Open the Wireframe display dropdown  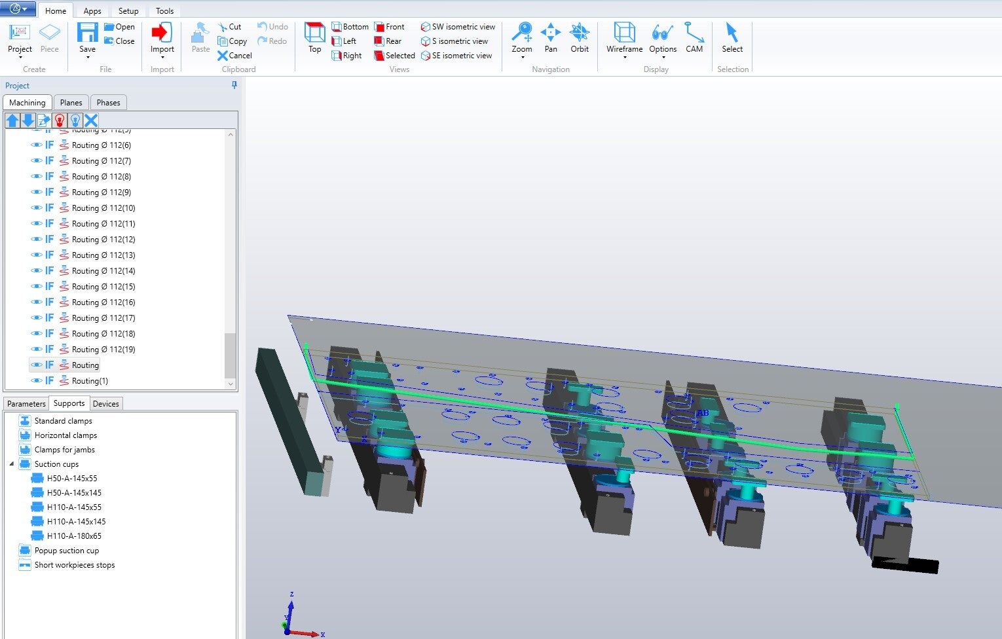(x=624, y=57)
